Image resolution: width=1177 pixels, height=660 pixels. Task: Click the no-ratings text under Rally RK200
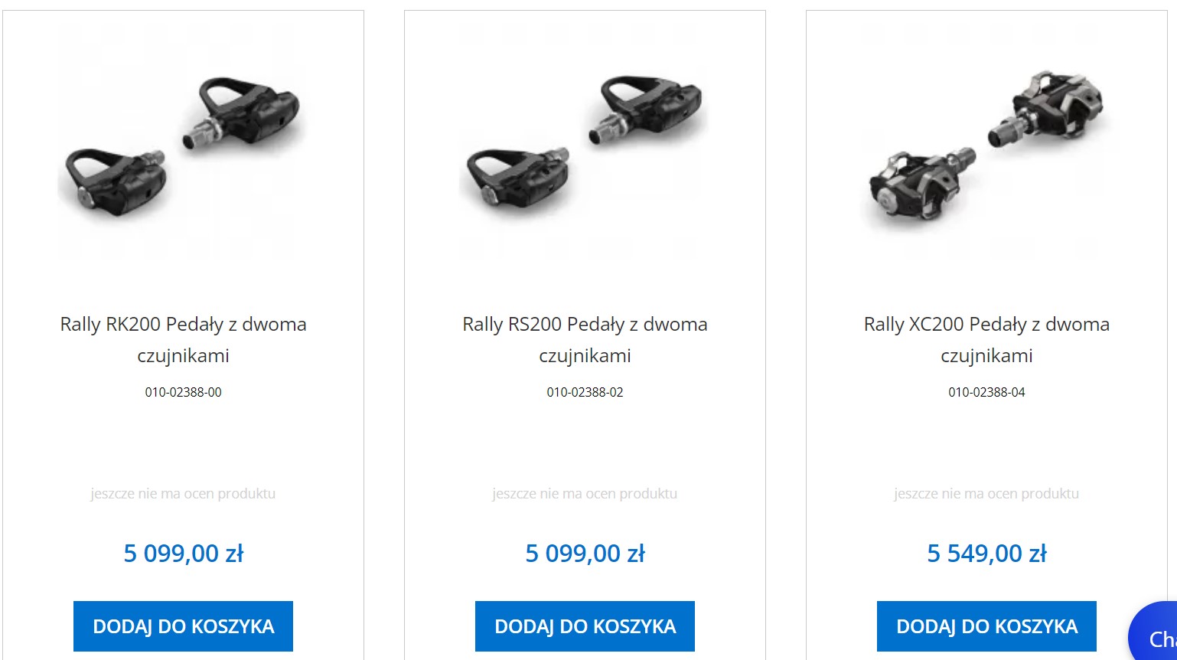(x=183, y=494)
